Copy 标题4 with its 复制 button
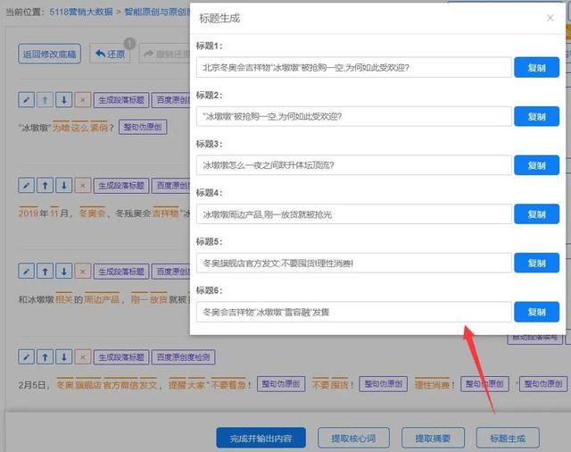 536,214
